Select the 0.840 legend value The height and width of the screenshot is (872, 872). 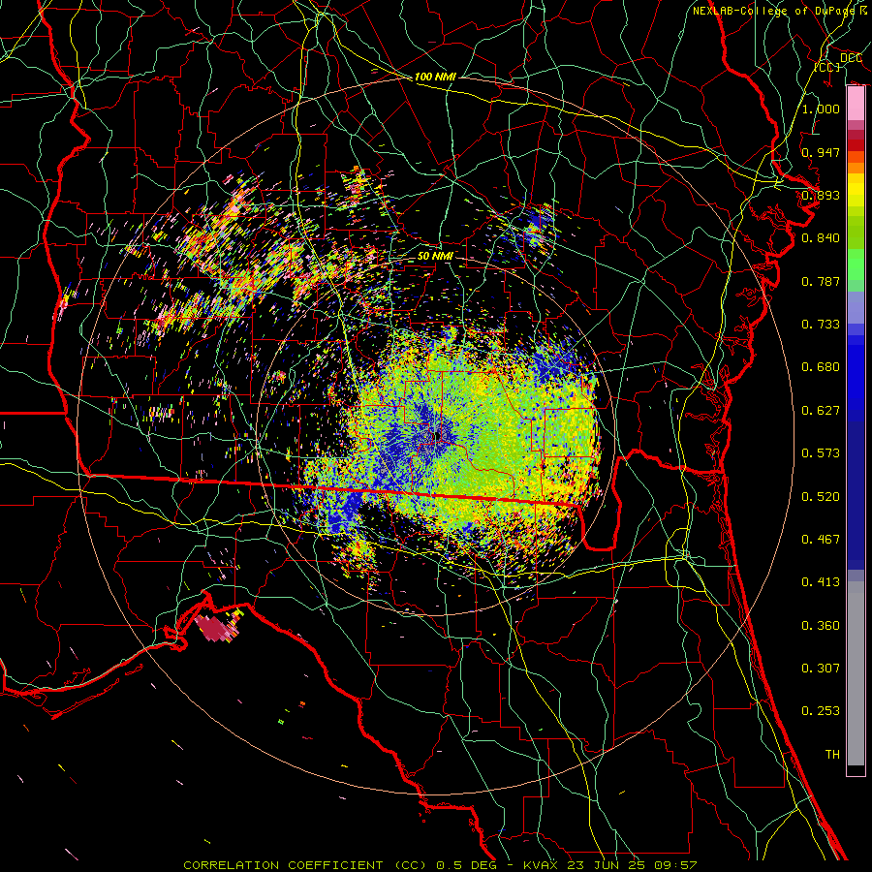click(x=821, y=238)
